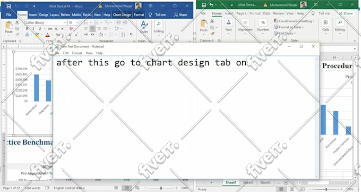The width and height of the screenshot is (361, 192).
Task: Open Notepad's Edit menu
Action: pyautogui.click(x=66, y=53)
